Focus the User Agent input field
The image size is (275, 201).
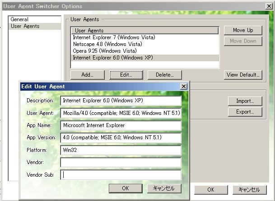(121, 113)
